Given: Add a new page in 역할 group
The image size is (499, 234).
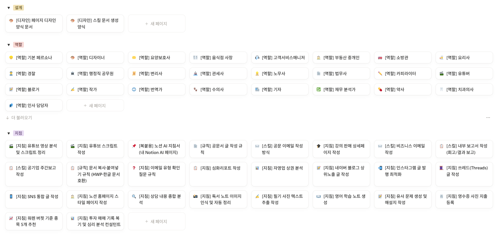Looking at the screenshot, I should [95, 106].
